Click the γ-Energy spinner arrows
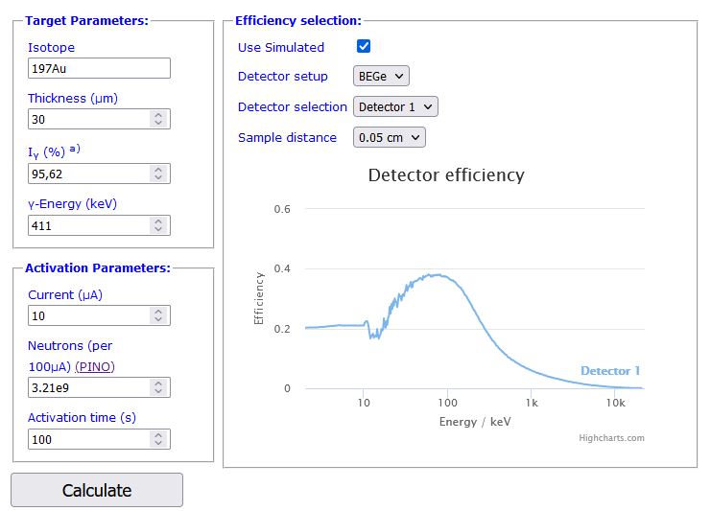 pyautogui.click(x=158, y=225)
